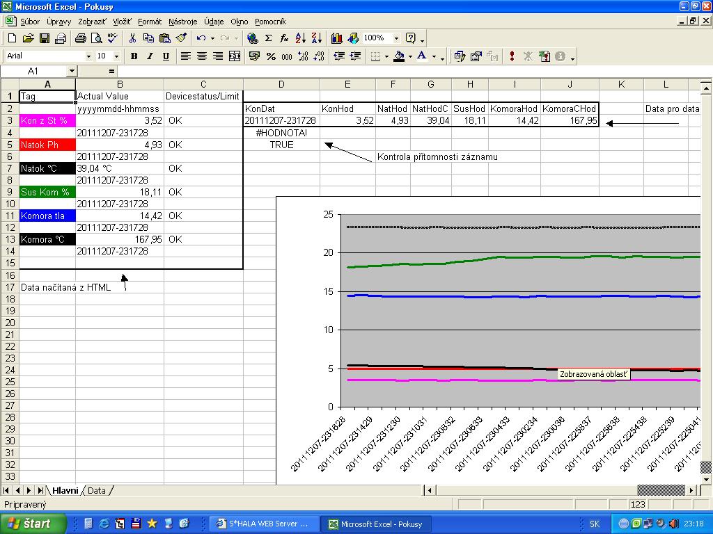This screenshot has height=534, width=713.
Task: Toggle underline formatting
Action: click(x=166, y=56)
